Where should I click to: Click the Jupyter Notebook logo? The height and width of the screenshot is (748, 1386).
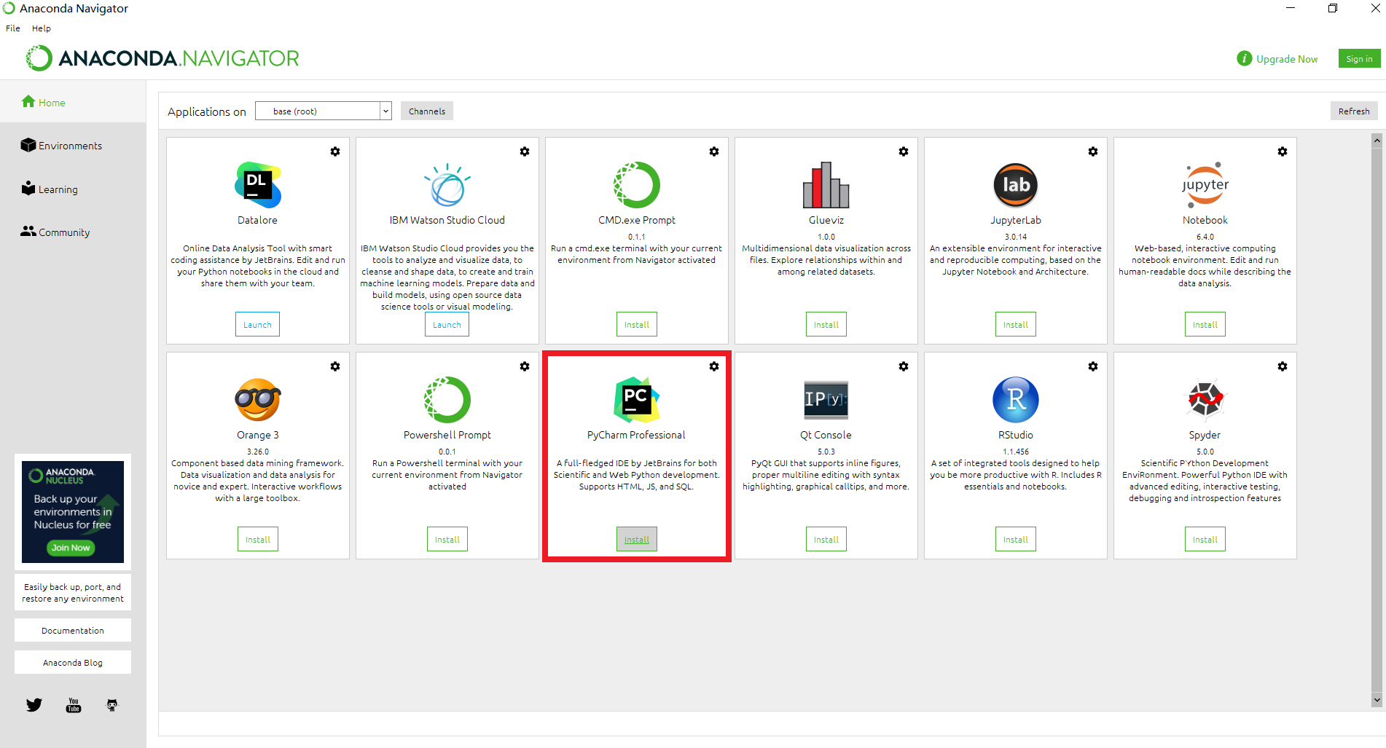(1205, 185)
